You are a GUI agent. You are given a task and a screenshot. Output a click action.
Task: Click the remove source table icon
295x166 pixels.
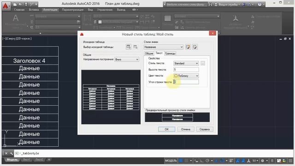coord(135,47)
